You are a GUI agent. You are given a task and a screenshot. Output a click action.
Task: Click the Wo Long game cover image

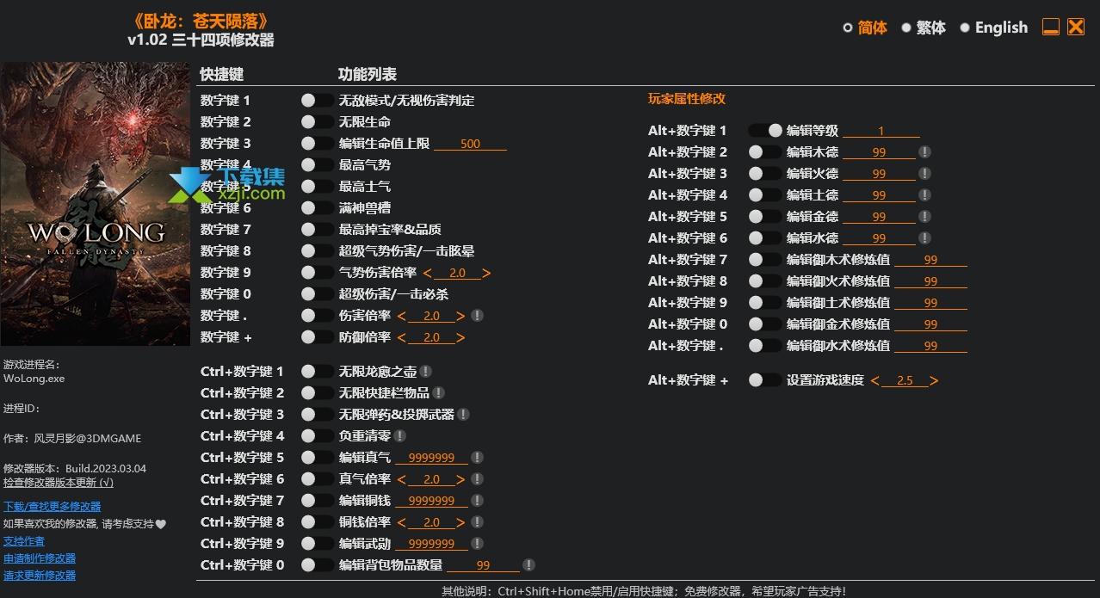[x=95, y=204]
